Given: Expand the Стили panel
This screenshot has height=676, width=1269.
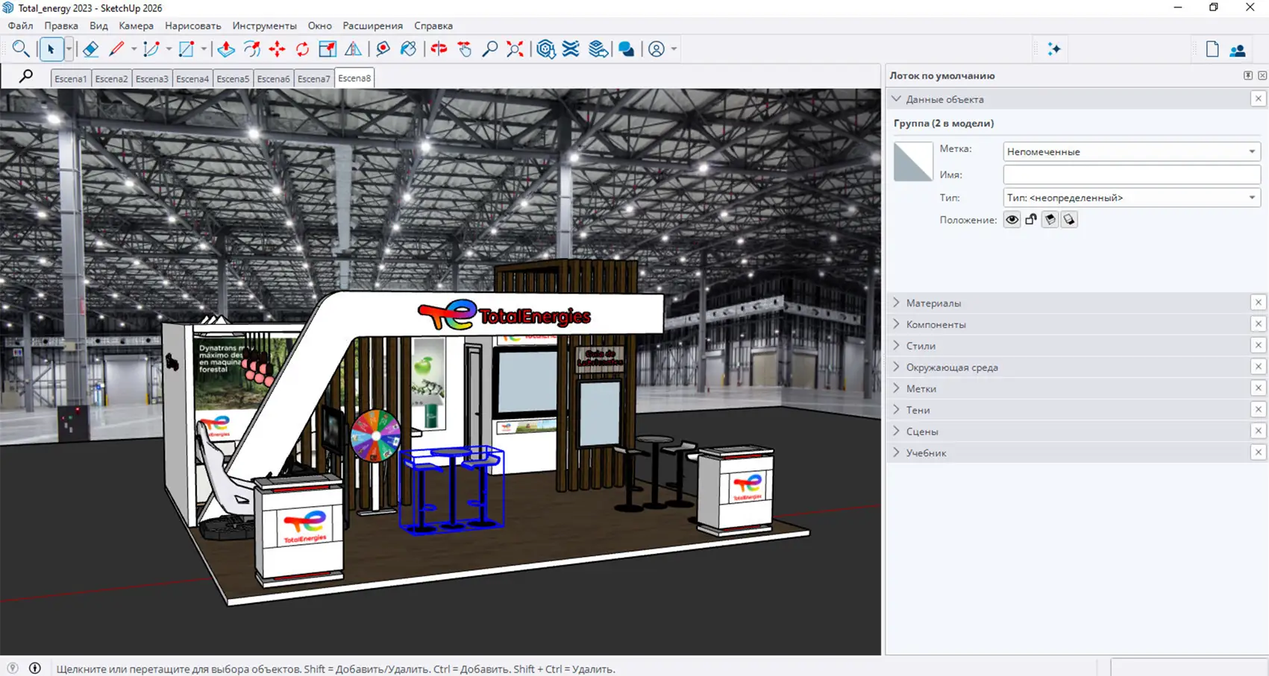Looking at the screenshot, I should point(897,346).
